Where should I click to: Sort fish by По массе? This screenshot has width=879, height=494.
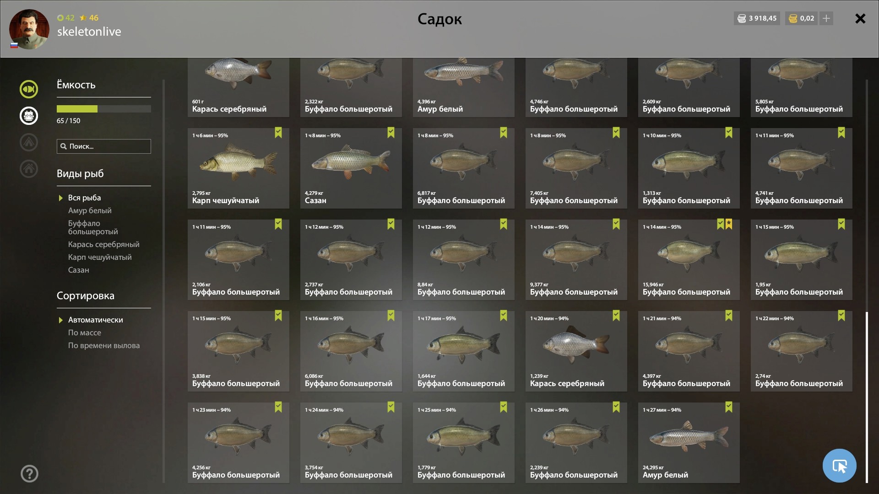(x=85, y=333)
